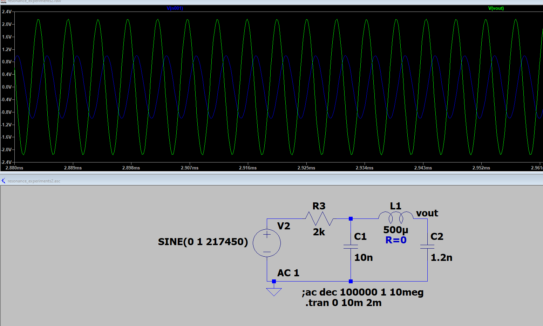The image size is (543, 326).
Task: Click the AC 1 source parameter
Action: click(x=288, y=273)
